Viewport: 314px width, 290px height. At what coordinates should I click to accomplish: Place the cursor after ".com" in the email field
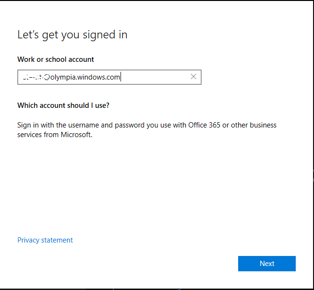tap(121, 77)
